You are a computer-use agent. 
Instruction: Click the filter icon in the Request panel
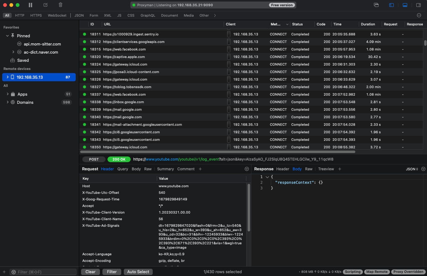coord(247,169)
